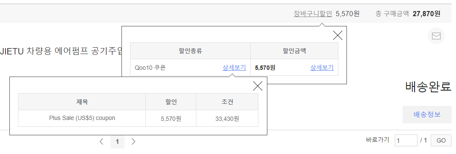Open 상세보기 next to Qoo10 쿠폰
The width and height of the screenshot is (456, 154).
pyautogui.click(x=234, y=68)
